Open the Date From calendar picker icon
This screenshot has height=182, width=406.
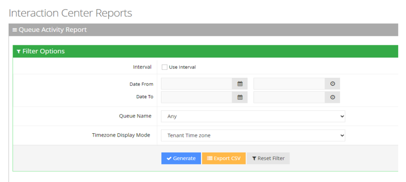(x=240, y=84)
